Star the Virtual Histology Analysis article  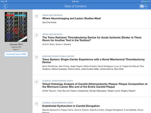tap(36, 82)
